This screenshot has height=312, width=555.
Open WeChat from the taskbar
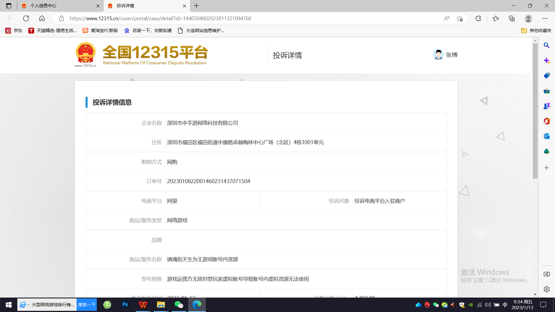179,304
